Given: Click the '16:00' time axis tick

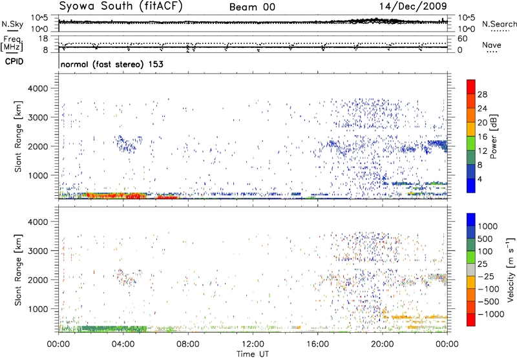Looking at the screenshot, I should click(317, 344).
